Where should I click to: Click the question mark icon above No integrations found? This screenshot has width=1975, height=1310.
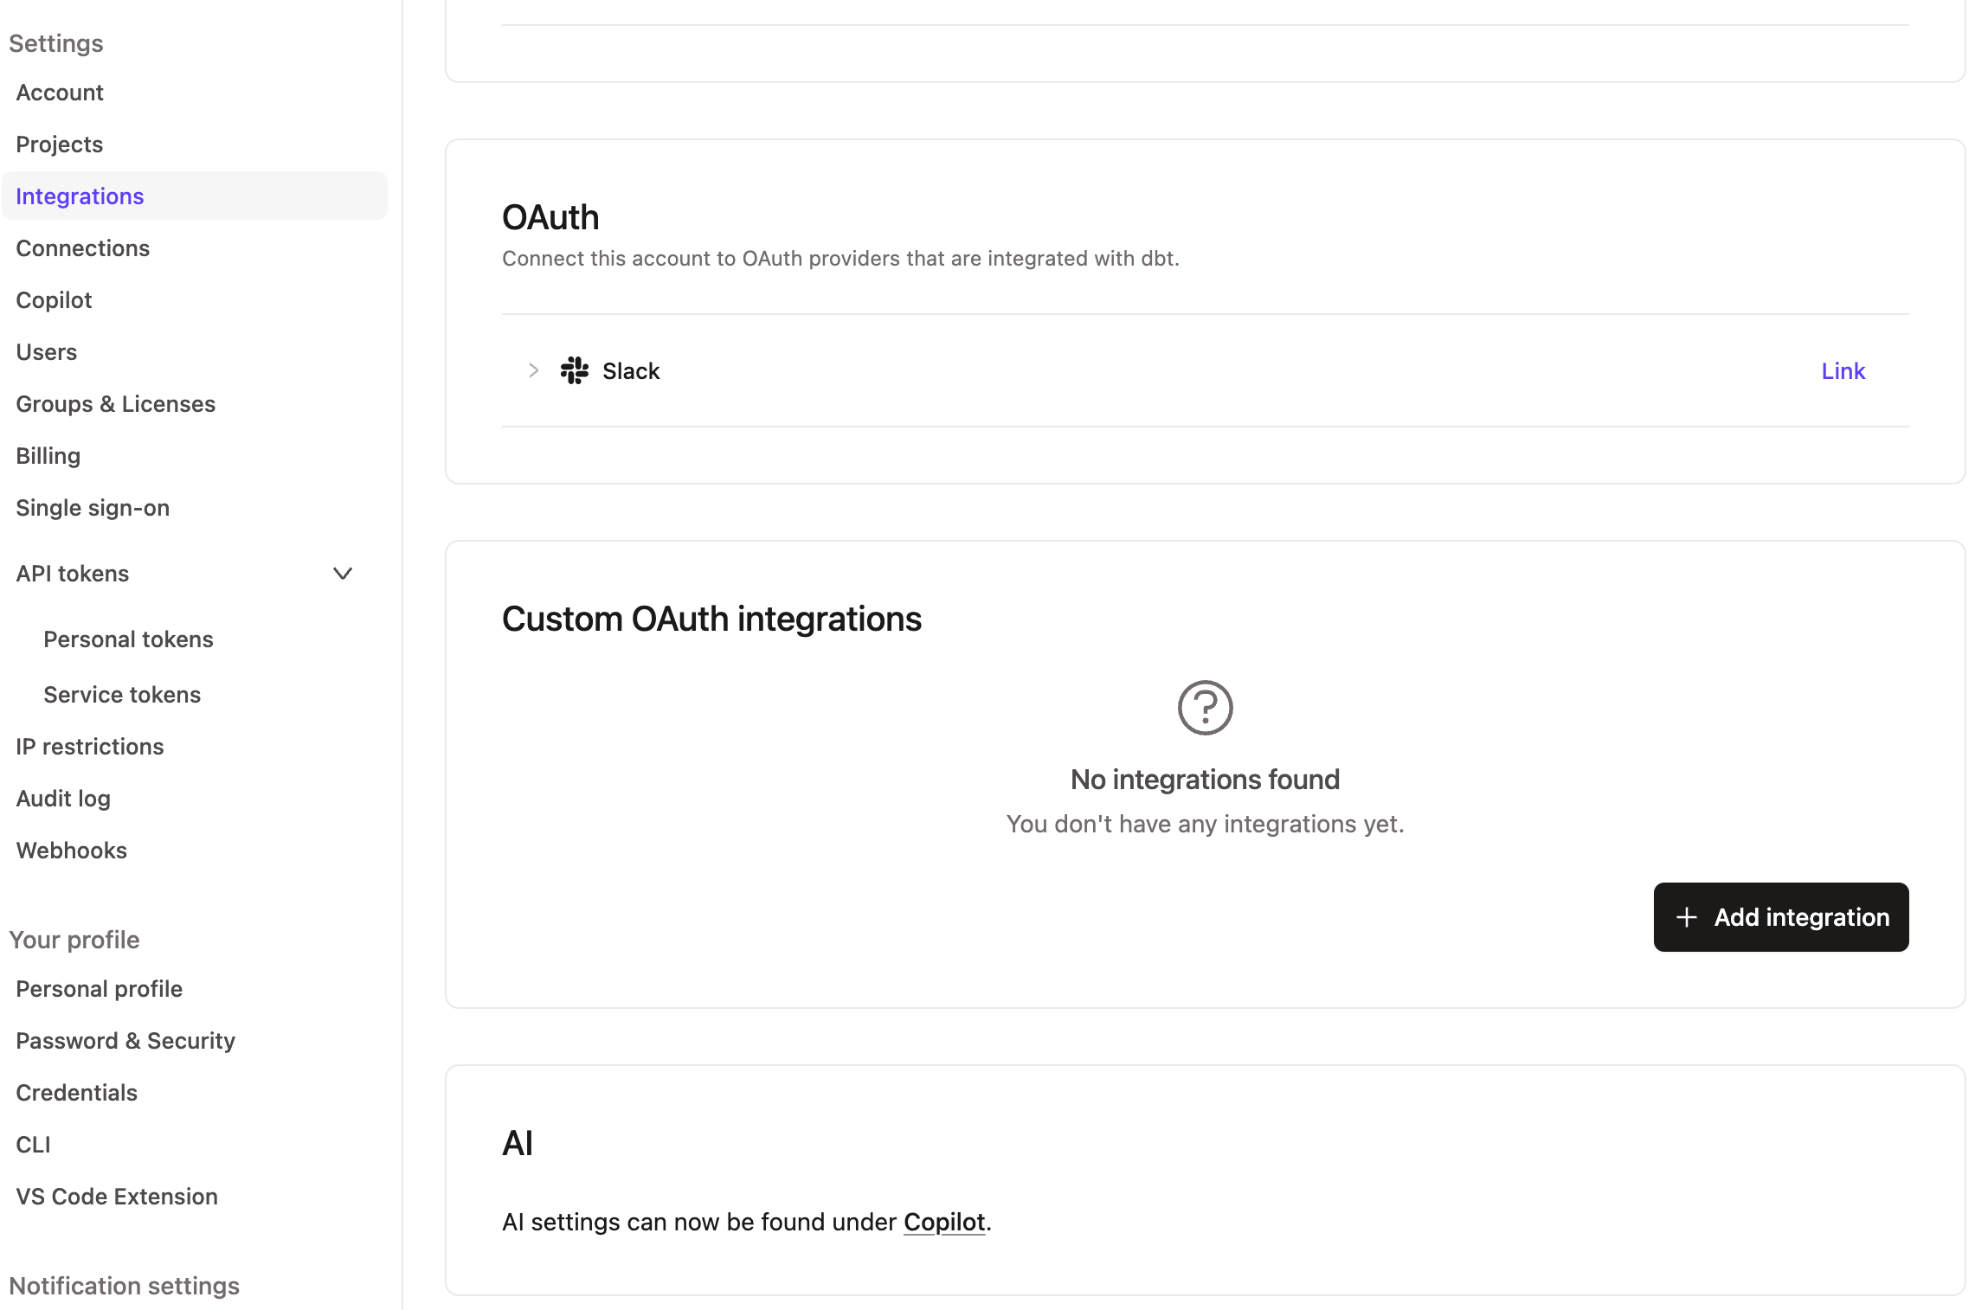click(1204, 707)
